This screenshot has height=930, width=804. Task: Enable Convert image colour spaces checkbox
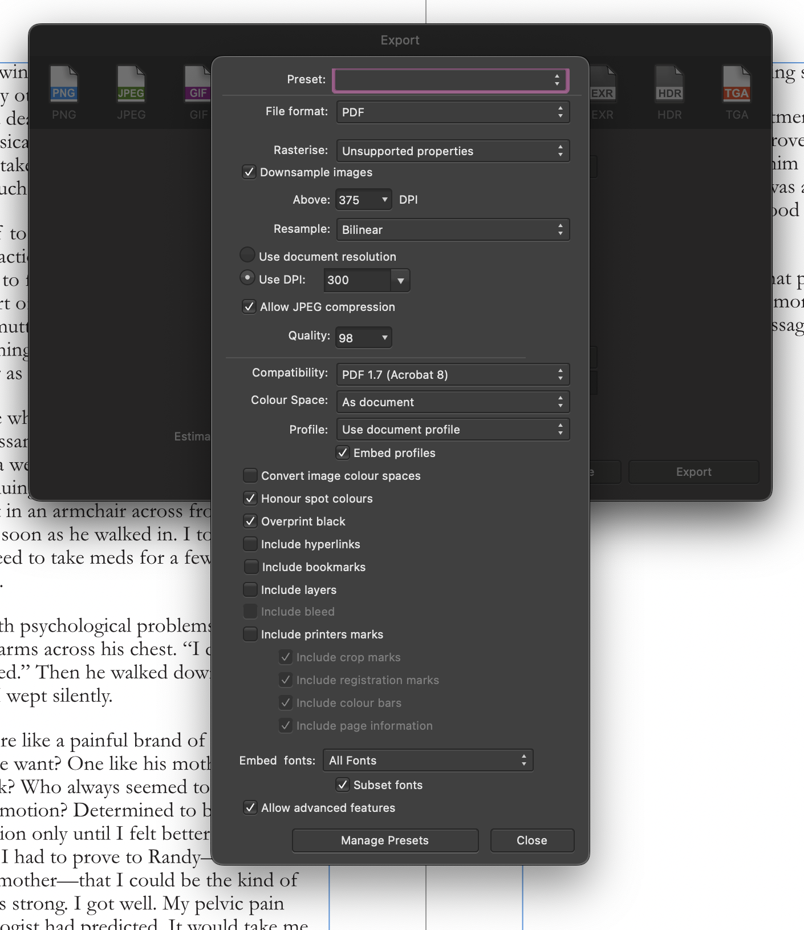click(250, 476)
